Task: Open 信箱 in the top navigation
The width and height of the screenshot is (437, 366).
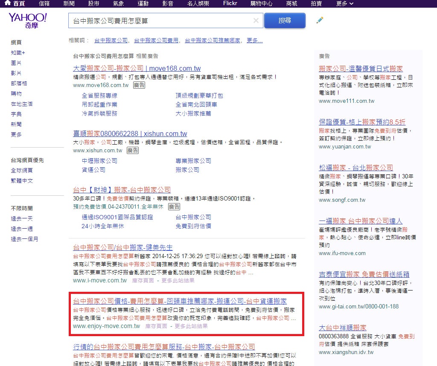Action: tap(44, 3)
